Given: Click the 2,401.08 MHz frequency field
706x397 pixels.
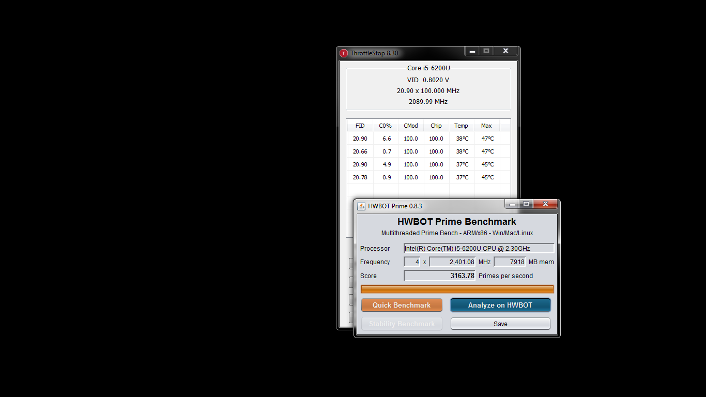Looking at the screenshot, I should (x=452, y=262).
